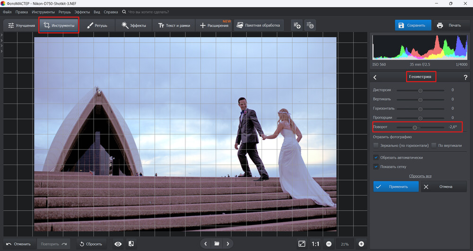473x251 pixels.
Task: Zoom in with the plus icon
Action: tap(361, 244)
